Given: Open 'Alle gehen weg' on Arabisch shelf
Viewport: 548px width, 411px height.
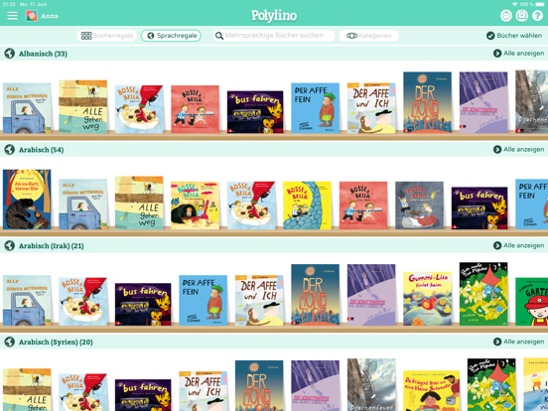Looking at the screenshot, I should point(139,203).
